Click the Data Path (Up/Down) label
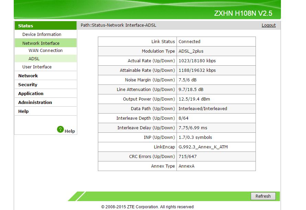Image resolution: width=306 pixels, height=210 pixels. point(153,109)
